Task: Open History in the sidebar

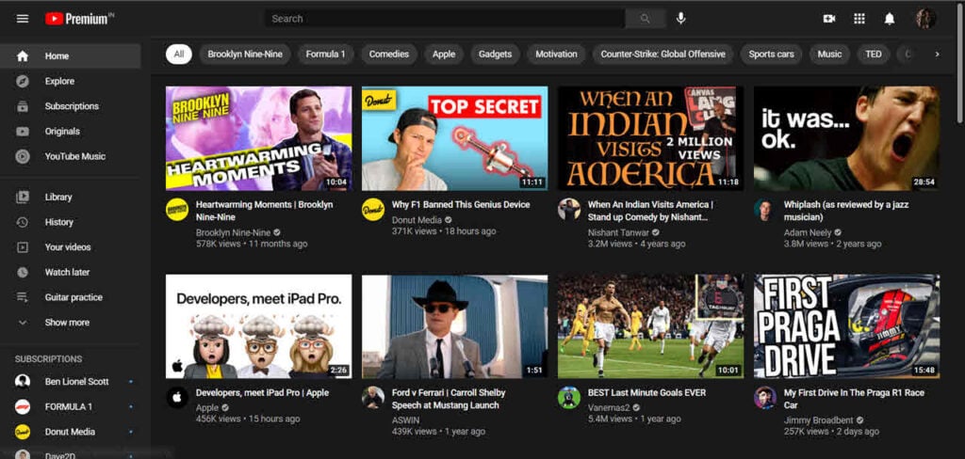Action: coord(70,222)
